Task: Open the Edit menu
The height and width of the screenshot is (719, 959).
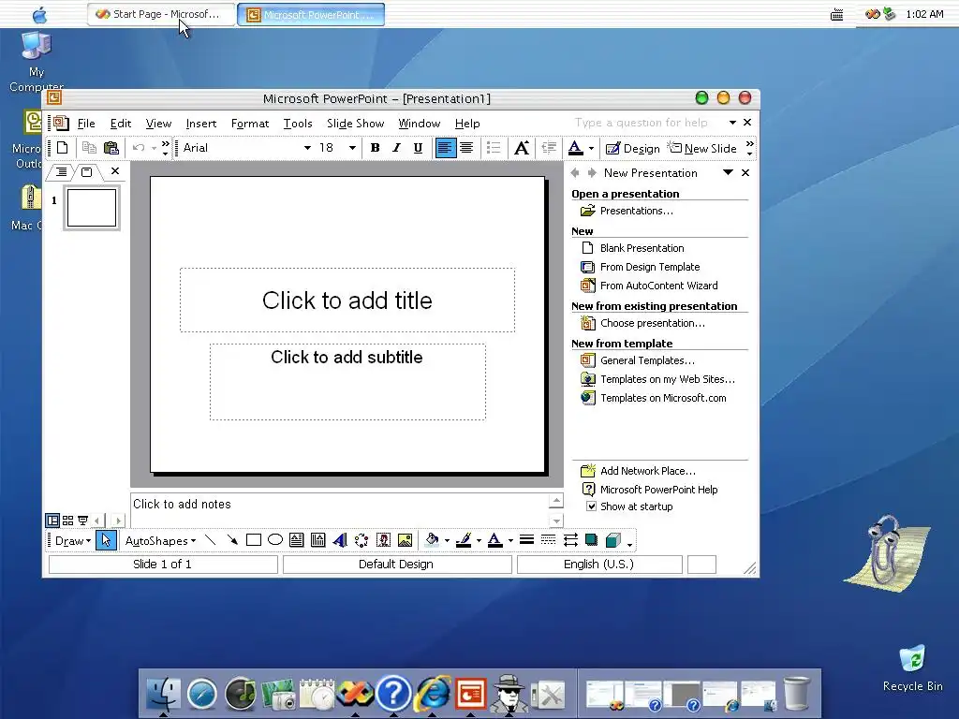Action: click(x=121, y=124)
